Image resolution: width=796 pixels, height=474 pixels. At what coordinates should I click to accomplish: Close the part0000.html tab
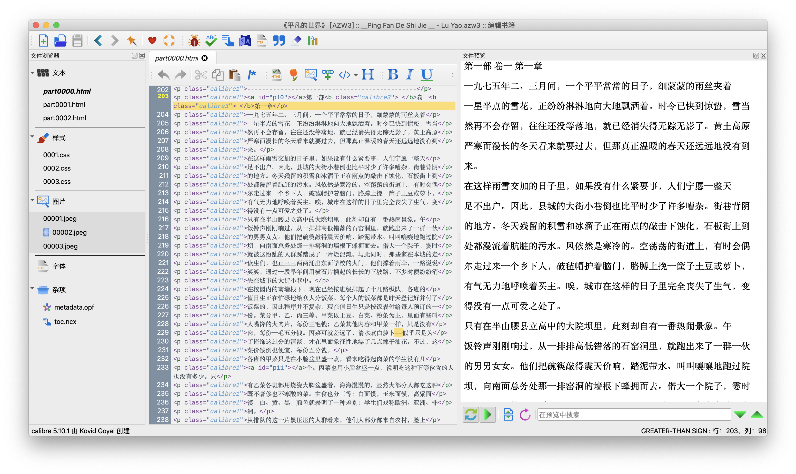(x=205, y=58)
